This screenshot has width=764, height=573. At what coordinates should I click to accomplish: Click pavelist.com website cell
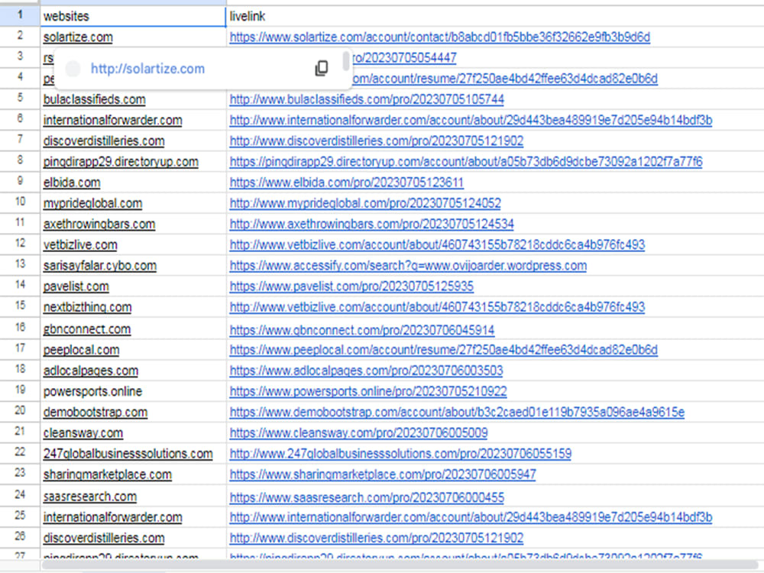pyautogui.click(x=76, y=286)
